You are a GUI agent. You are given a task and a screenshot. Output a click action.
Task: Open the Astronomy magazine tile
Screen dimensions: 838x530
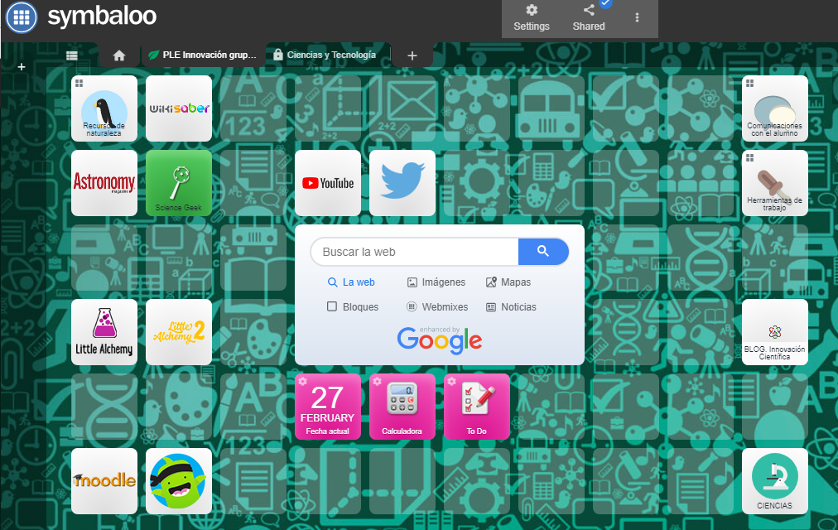104,182
